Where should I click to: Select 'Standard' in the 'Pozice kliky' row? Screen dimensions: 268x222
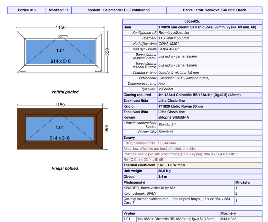point(165,132)
